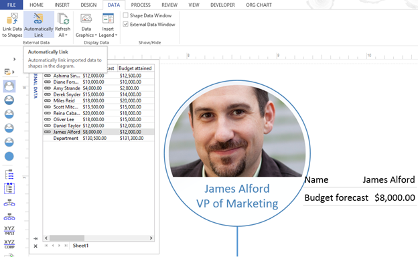
Task: Click the External Data window pin icon
Action: [x=36, y=239]
